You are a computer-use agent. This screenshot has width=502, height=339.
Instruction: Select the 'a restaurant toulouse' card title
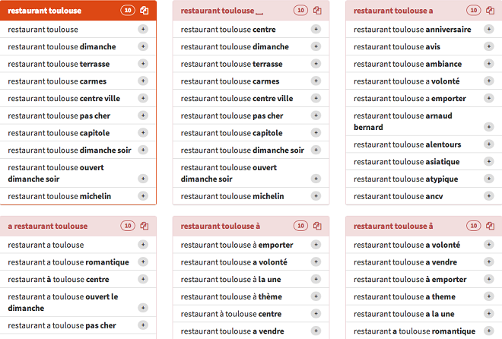coord(48,226)
